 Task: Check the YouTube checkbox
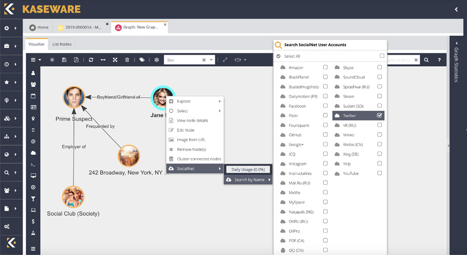pos(379,173)
